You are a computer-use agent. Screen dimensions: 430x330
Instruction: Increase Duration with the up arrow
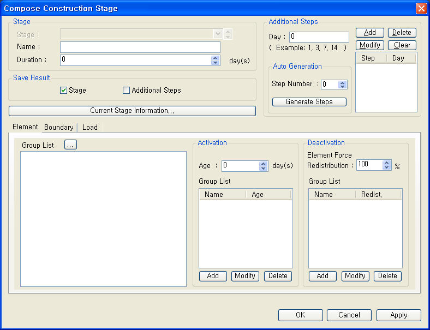(216, 58)
